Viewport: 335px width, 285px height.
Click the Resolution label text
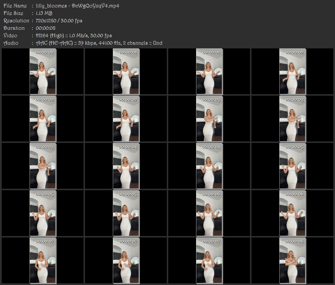[x=16, y=21]
